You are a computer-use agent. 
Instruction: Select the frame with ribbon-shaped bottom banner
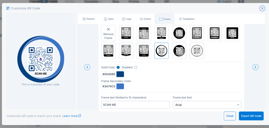tap(126, 51)
